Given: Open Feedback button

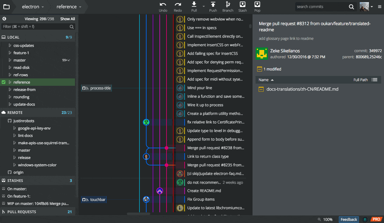Looking at the screenshot, I should click(349, 219).
